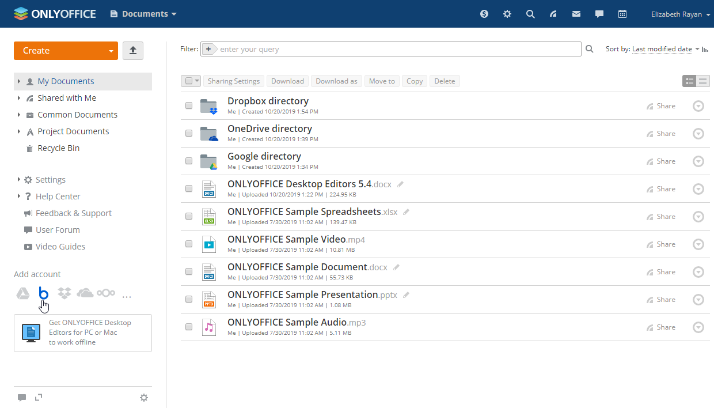Click the Payments dollar icon in header

pyautogui.click(x=484, y=14)
